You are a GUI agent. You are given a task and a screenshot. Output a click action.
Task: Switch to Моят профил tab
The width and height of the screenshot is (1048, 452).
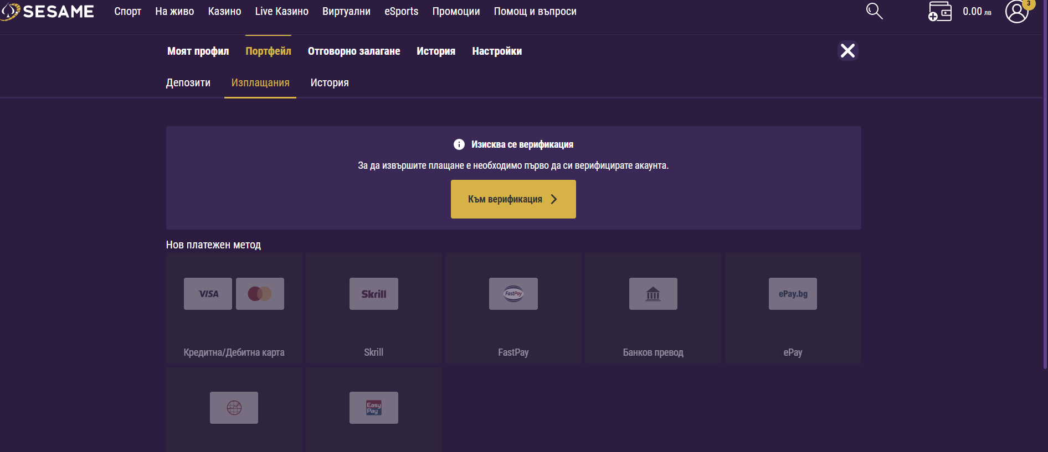click(x=198, y=51)
